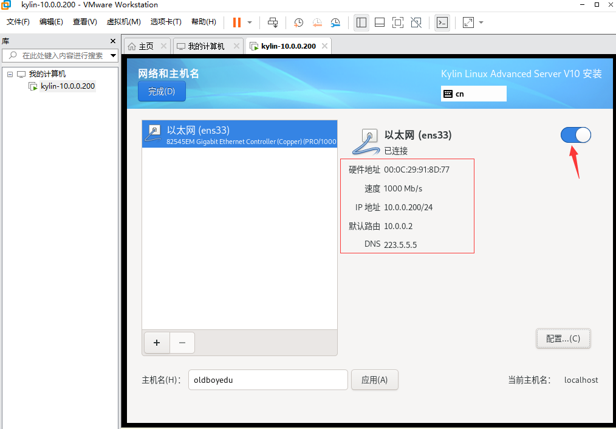The width and height of the screenshot is (616, 429).
Task: Open the 查看(V) menu
Action: (x=85, y=22)
